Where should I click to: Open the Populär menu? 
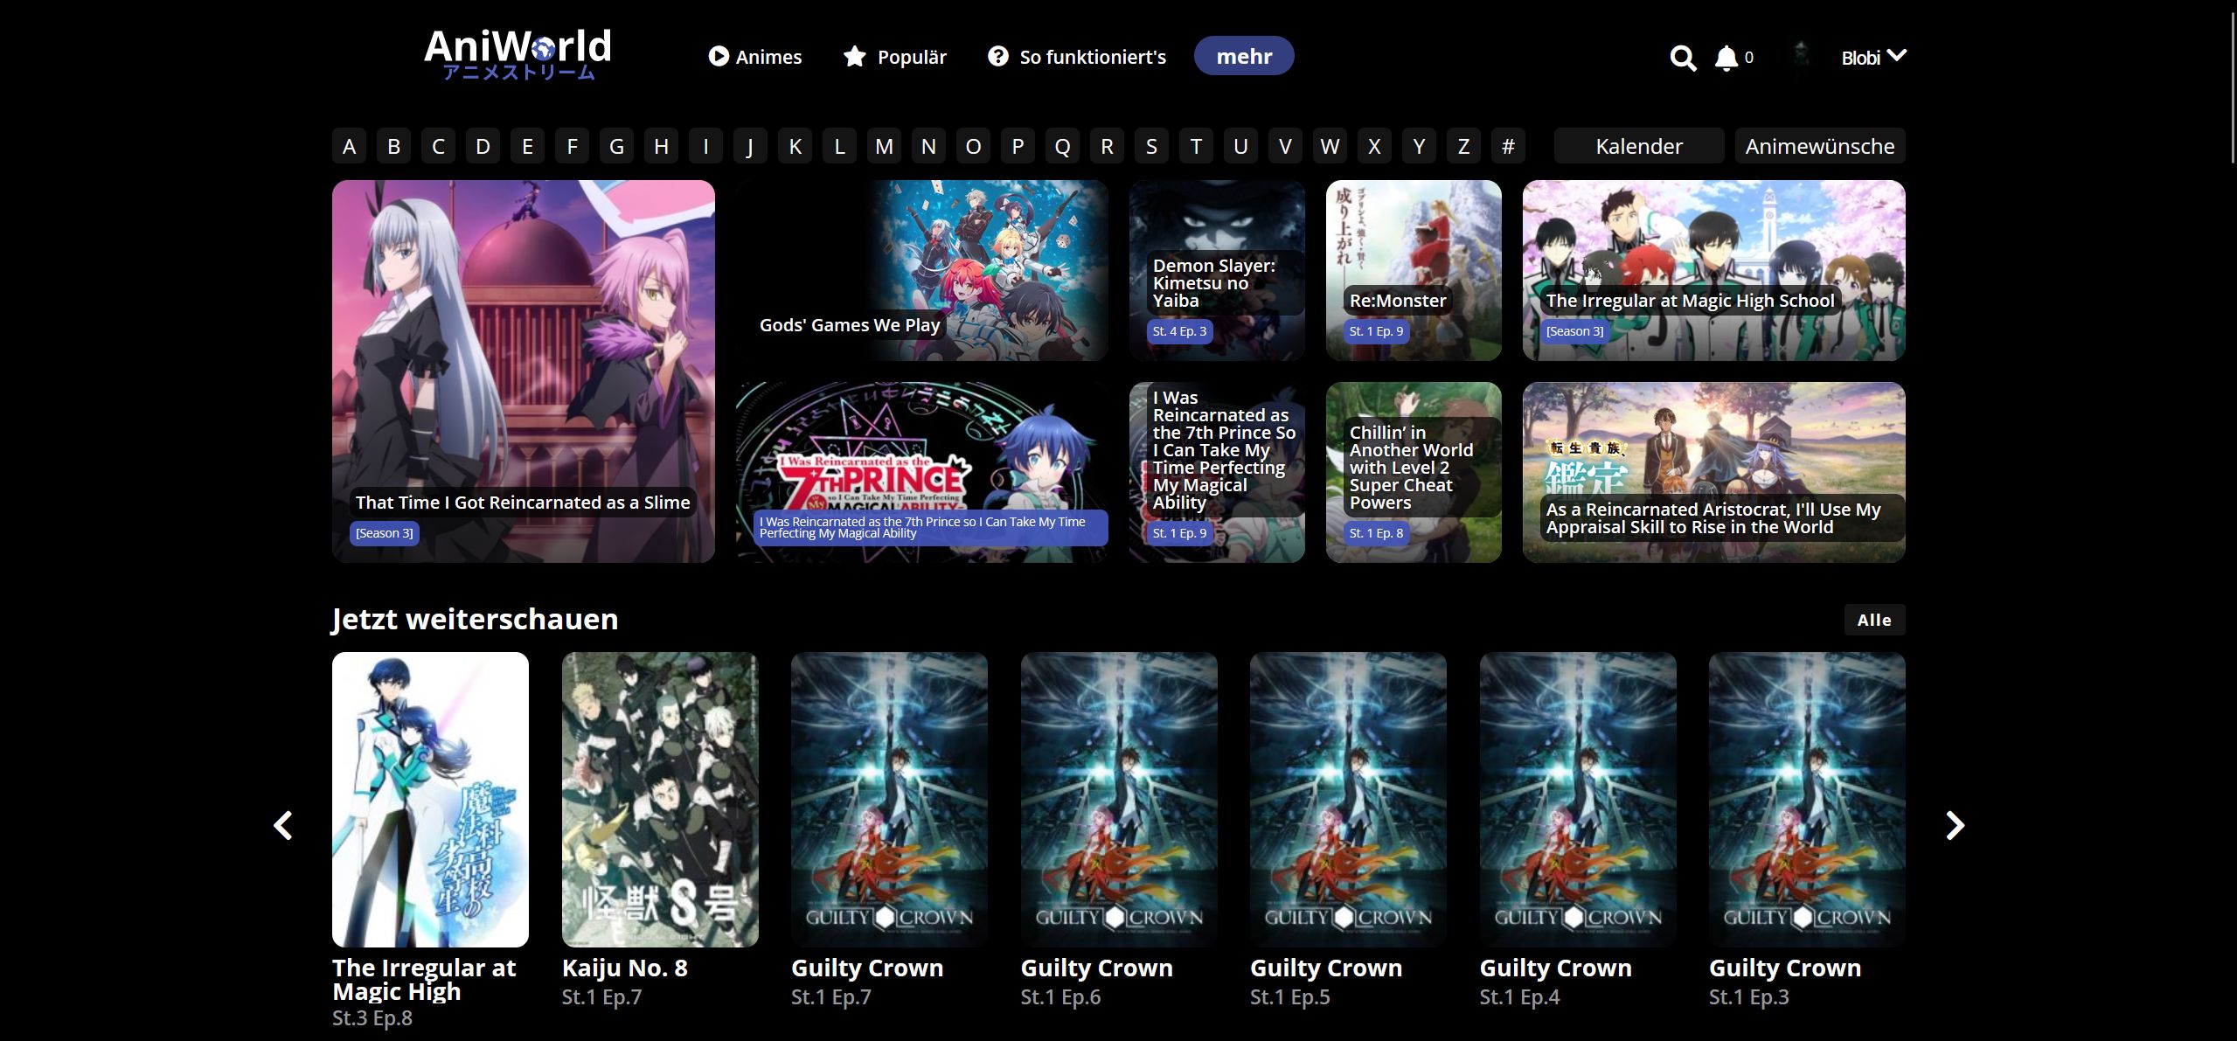point(894,57)
